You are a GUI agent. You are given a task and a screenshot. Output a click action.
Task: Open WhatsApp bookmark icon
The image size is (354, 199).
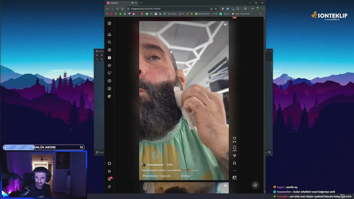coord(147,14)
